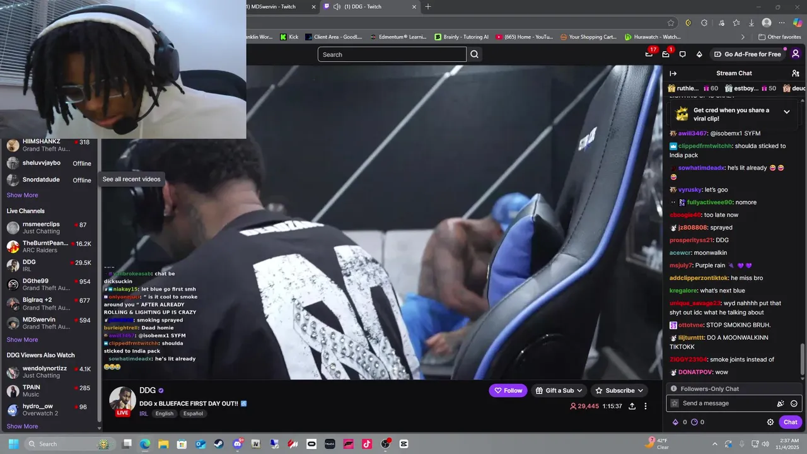Open the Twitch whispers chat bubble icon
Viewport: 807px width, 454px height.
(682, 54)
